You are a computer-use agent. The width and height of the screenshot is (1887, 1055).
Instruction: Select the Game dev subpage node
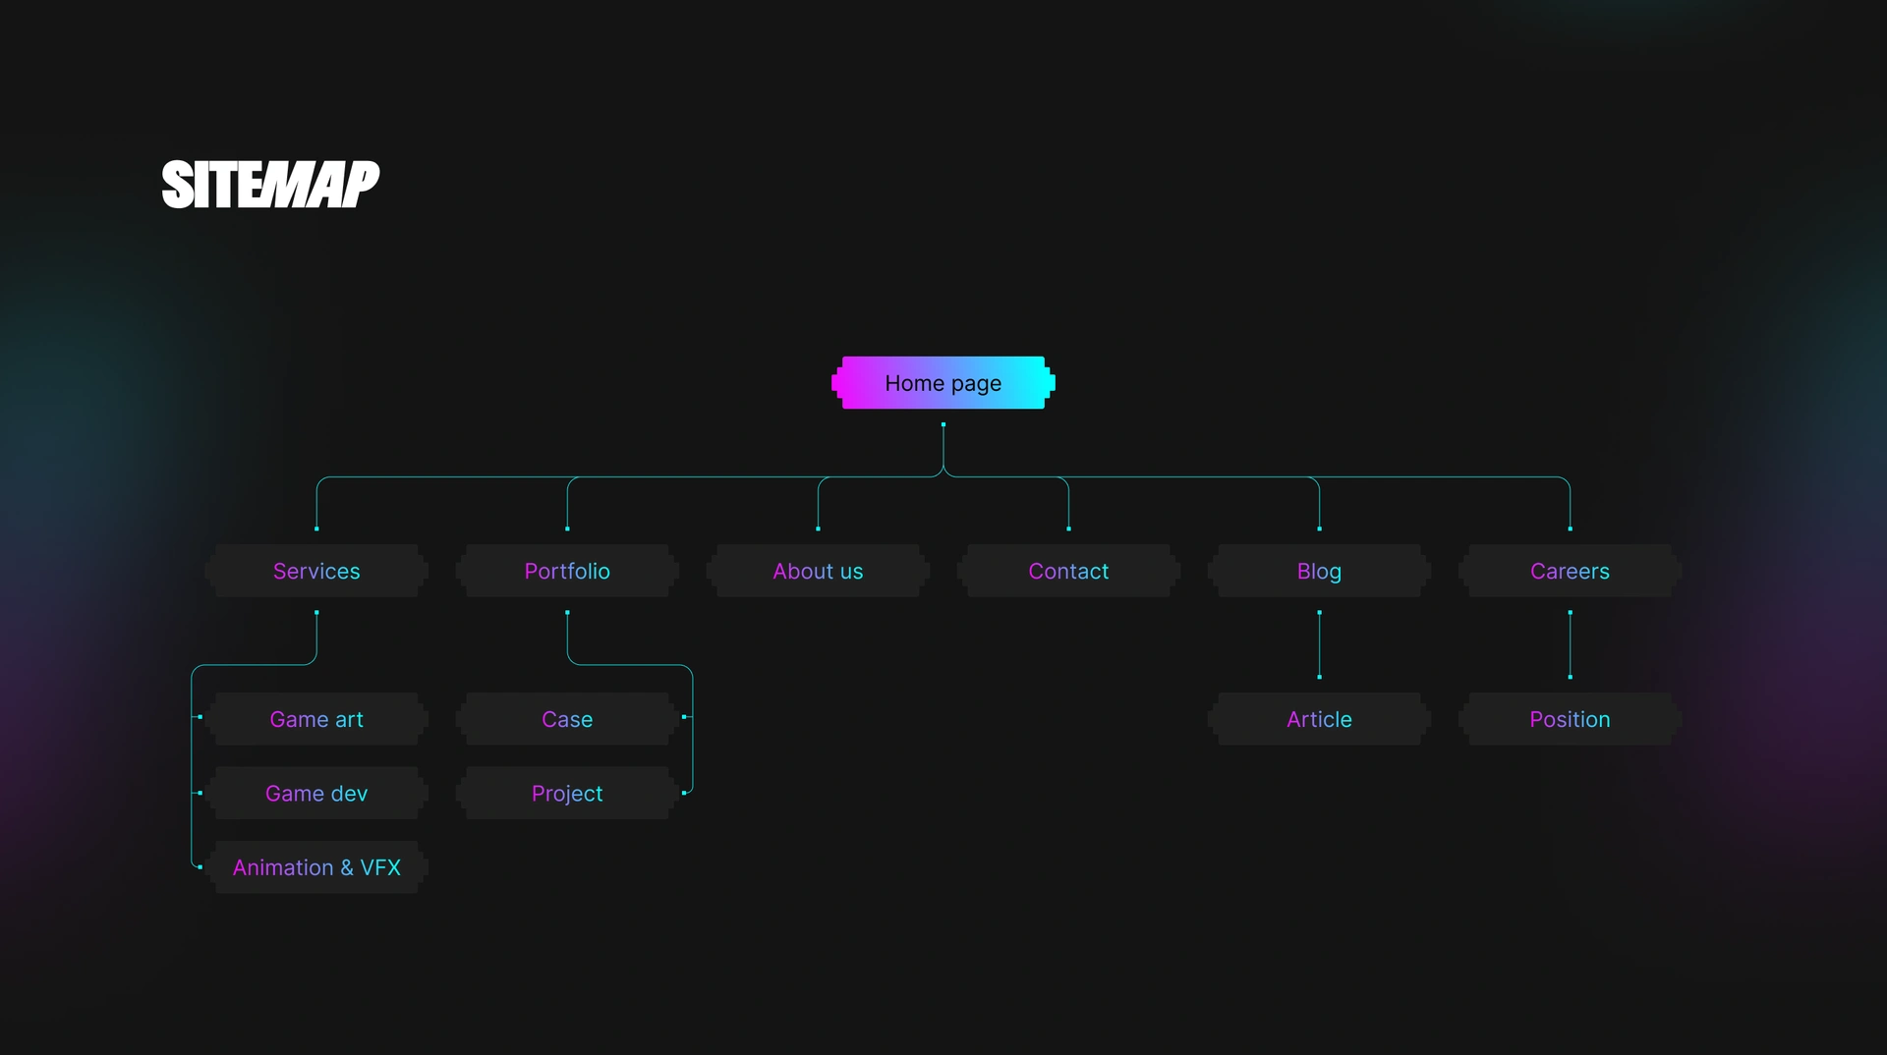pos(316,793)
